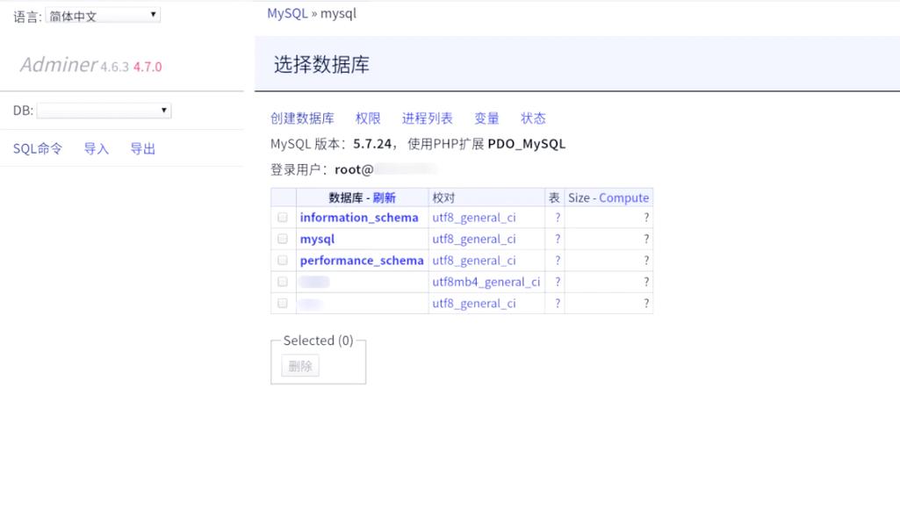Click the MySQL version 5.7.24 text
The height and width of the screenshot is (509, 900).
click(372, 144)
